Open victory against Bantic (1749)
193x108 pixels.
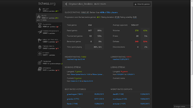point(72,104)
